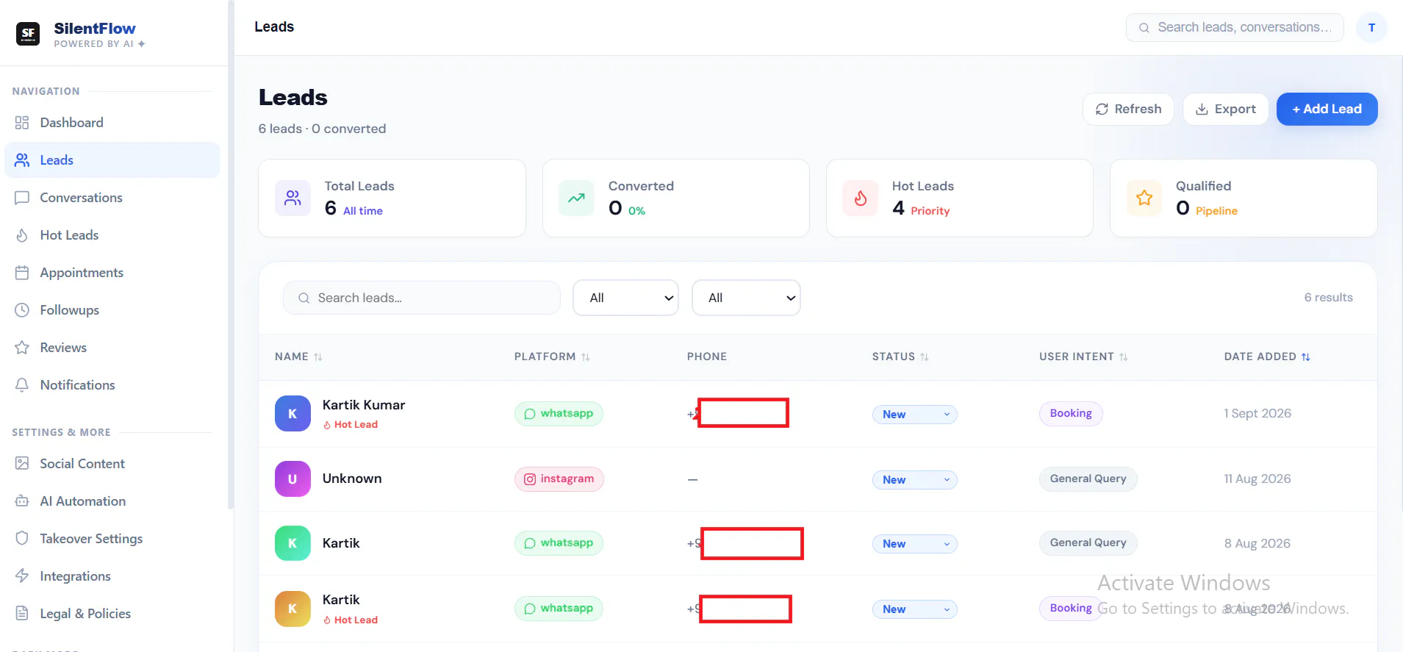Viewport: 1403px width, 652px height.
Task: Click the Hot Leads flame icon
Action: [x=861, y=198]
